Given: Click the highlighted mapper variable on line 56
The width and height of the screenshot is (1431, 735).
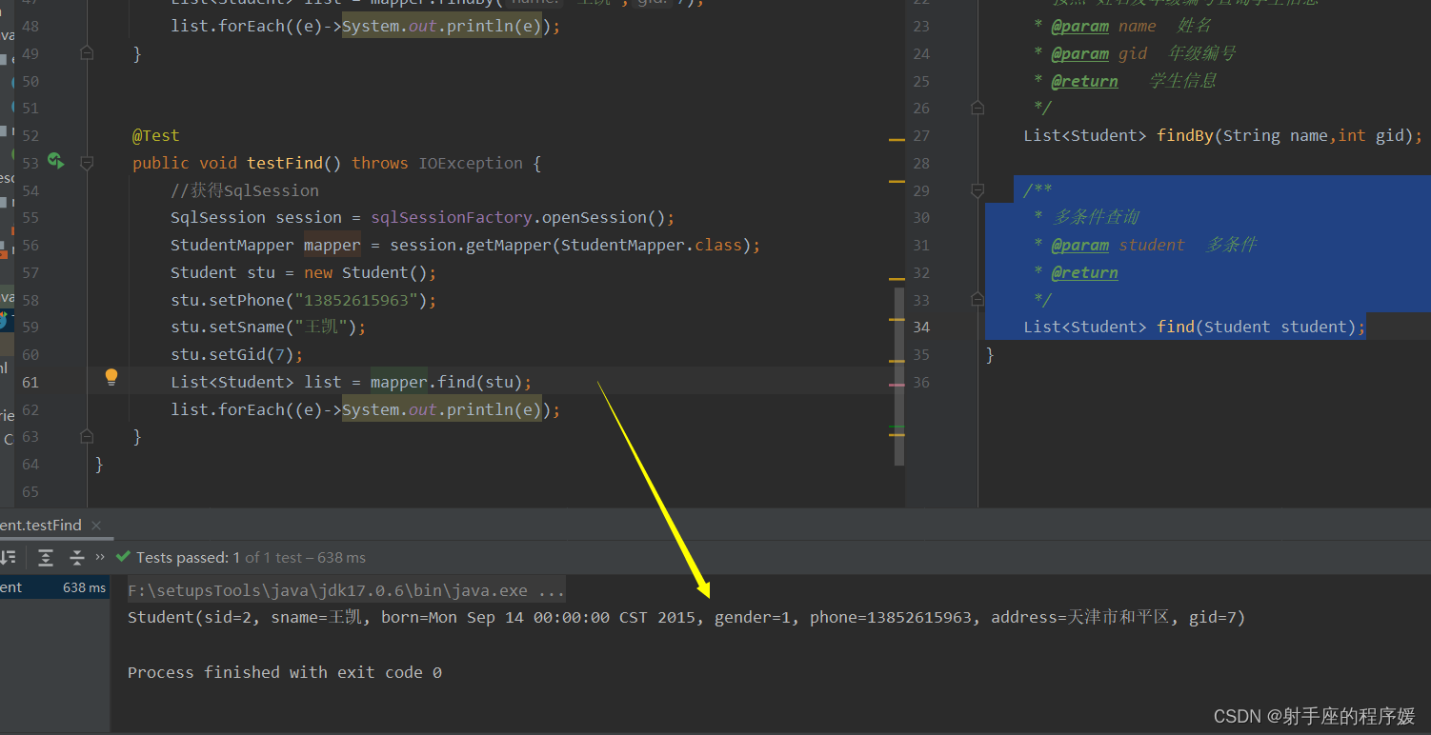Looking at the screenshot, I should click(333, 245).
